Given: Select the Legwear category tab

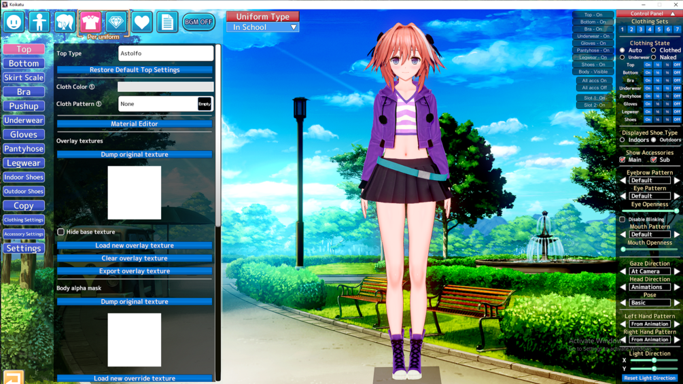Looking at the screenshot, I should tap(24, 163).
